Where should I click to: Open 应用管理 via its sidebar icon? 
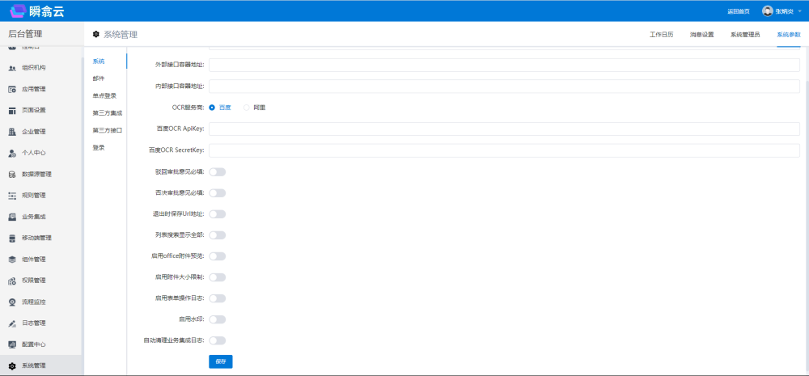(12, 89)
